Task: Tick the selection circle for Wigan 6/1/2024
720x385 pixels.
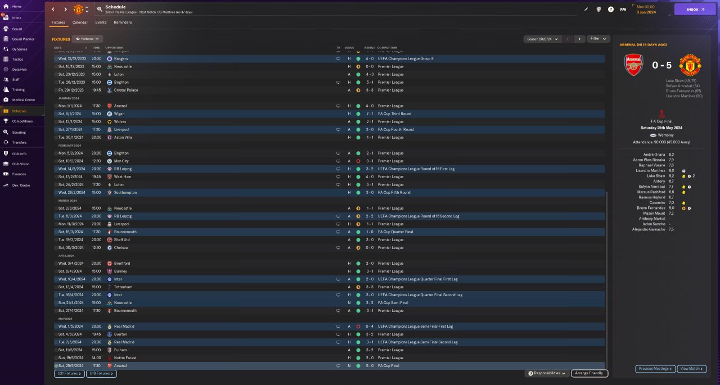Action: pyautogui.click(x=56, y=114)
